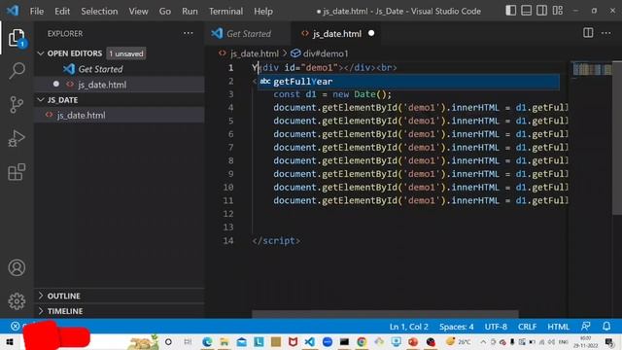
Task: Change line ending via CRLF
Action: click(527, 327)
